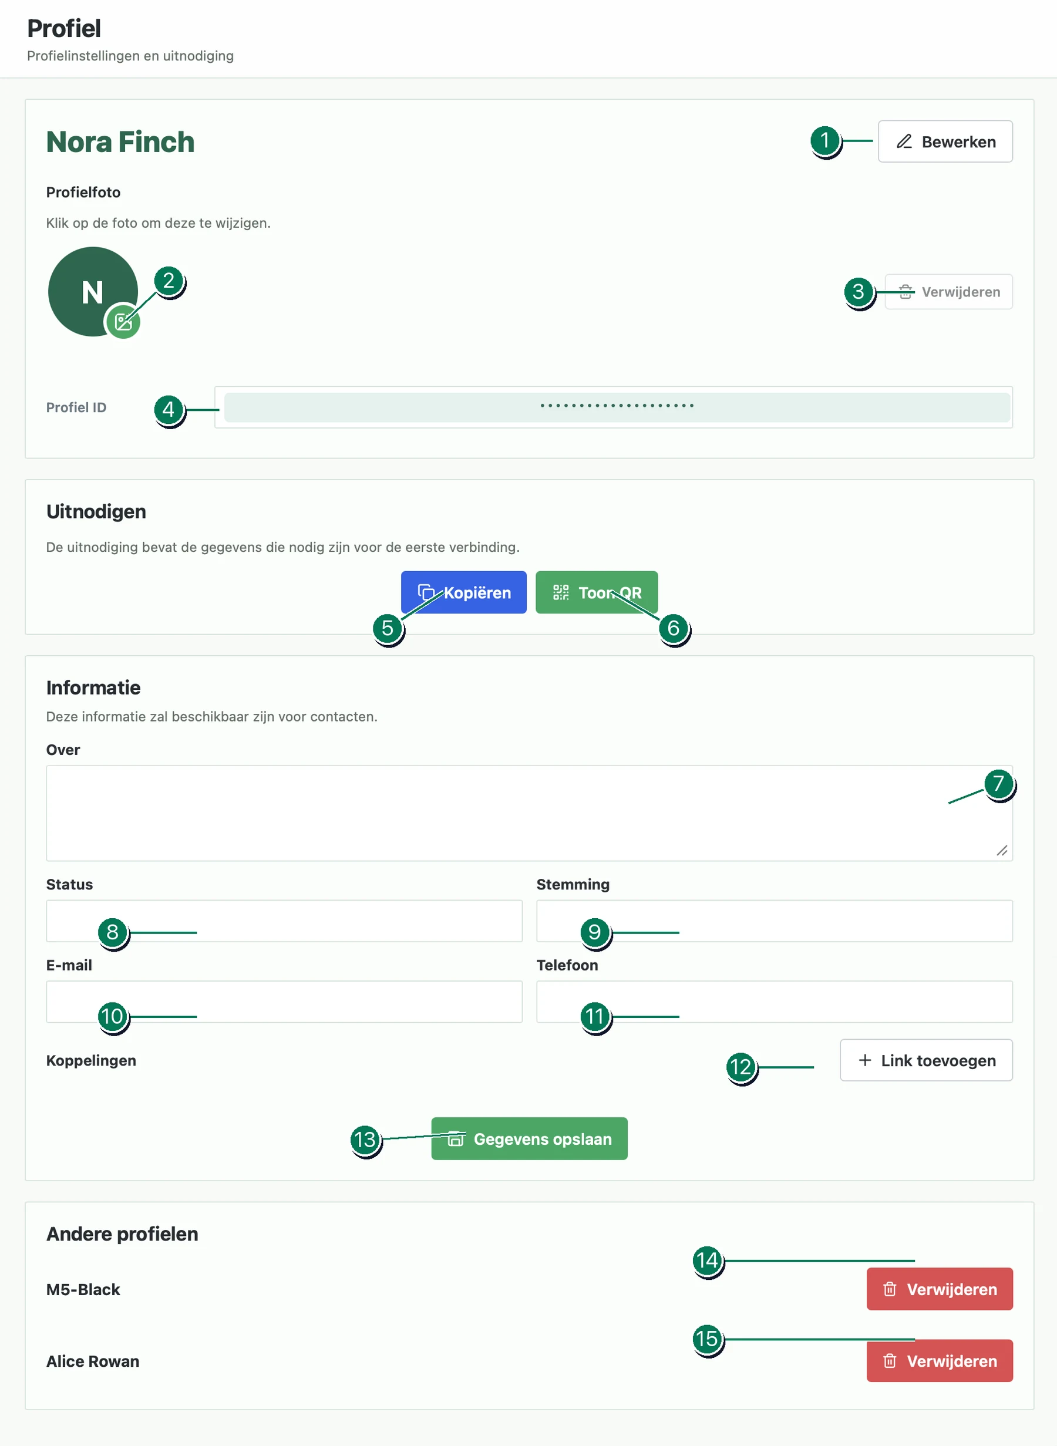Click trash icon for Alice Rowan profile
This screenshot has width=1057, height=1446.
[x=890, y=1360]
